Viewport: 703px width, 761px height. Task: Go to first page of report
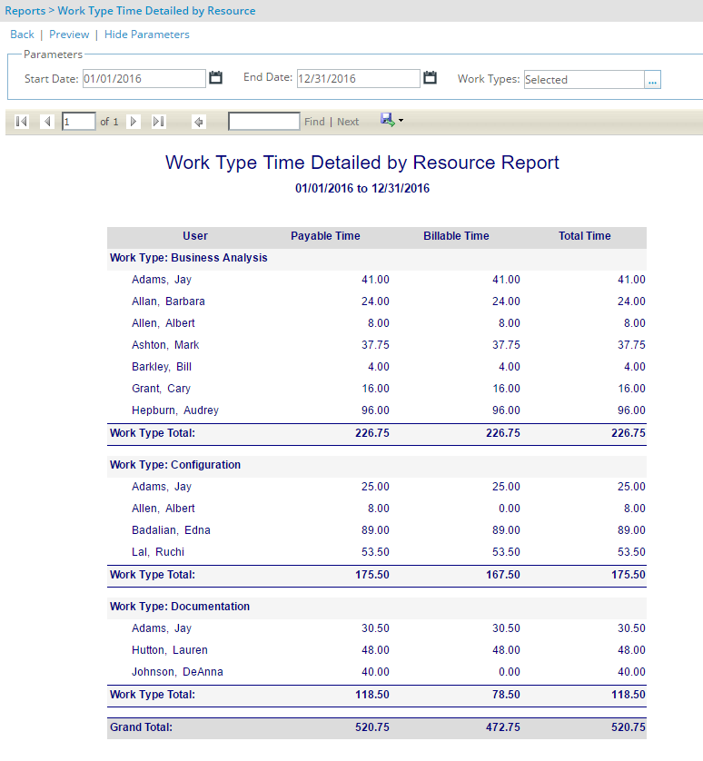coord(22,122)
